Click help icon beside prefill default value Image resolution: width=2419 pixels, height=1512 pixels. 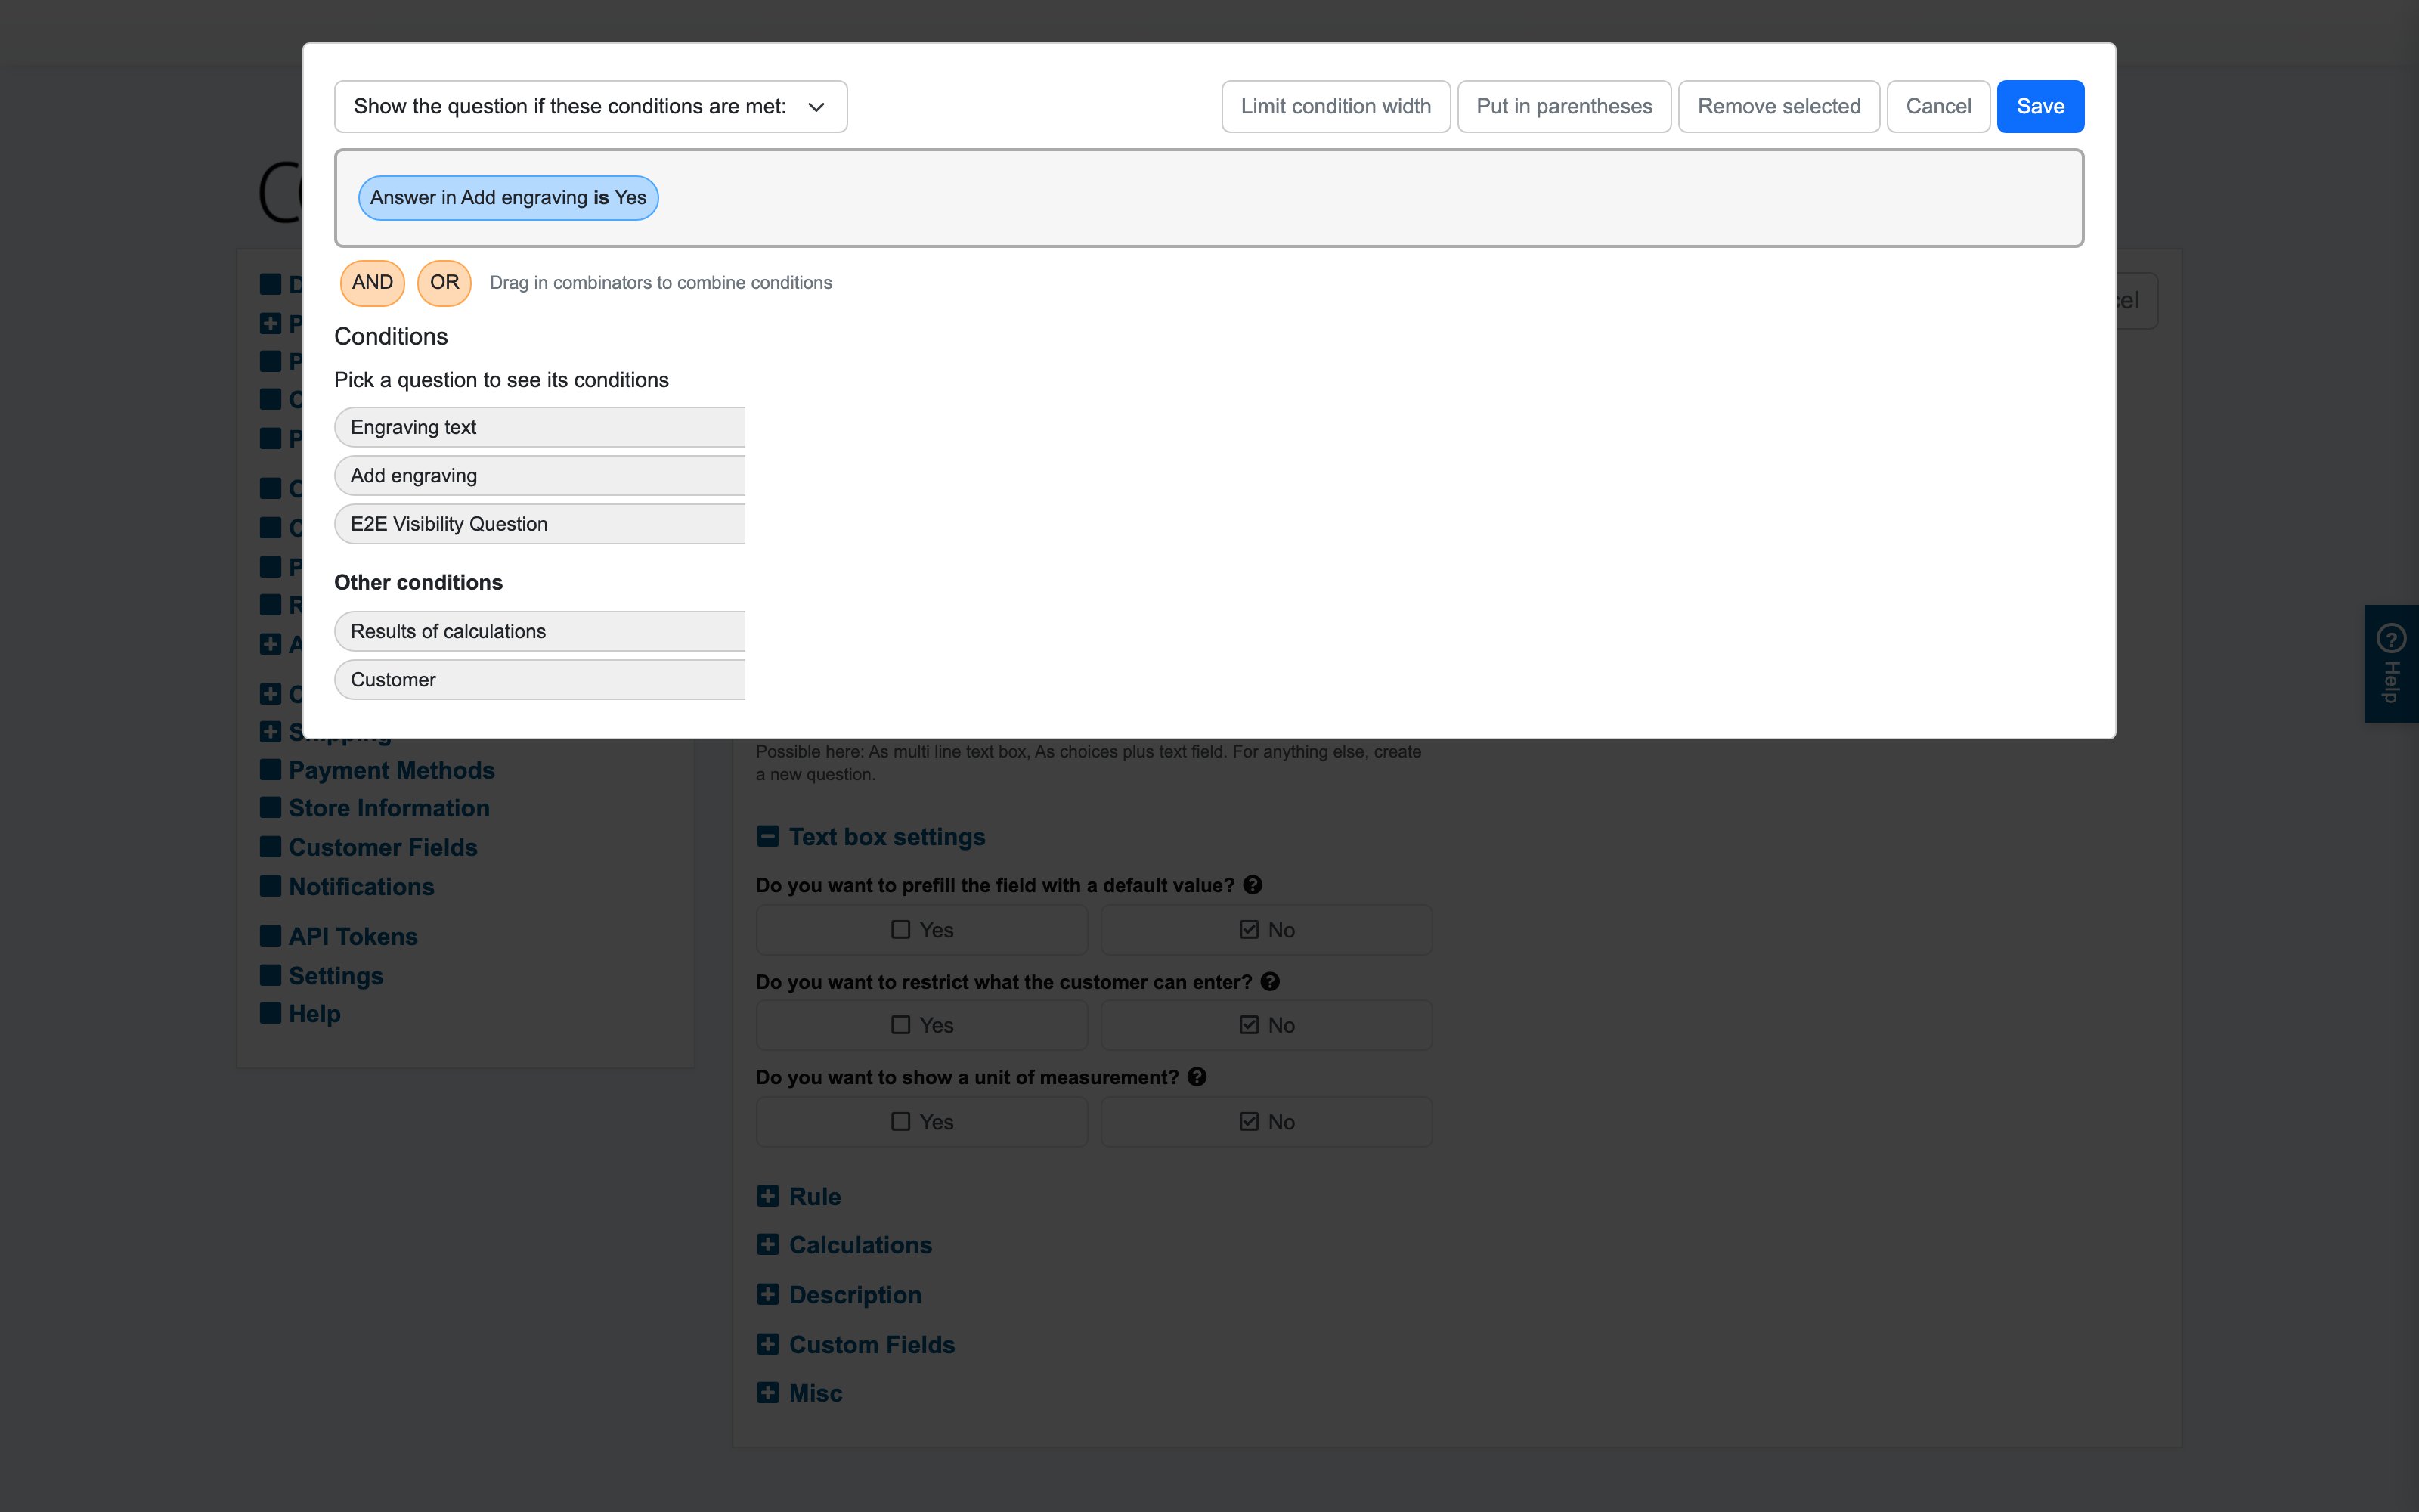pyautogui.click(x=1253, y=885)
